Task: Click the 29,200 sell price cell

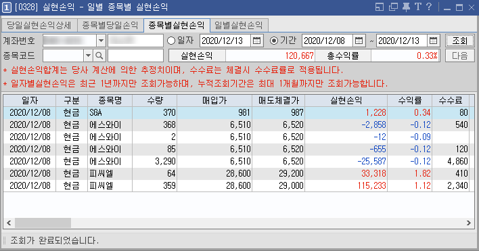Action: point(279,173)
